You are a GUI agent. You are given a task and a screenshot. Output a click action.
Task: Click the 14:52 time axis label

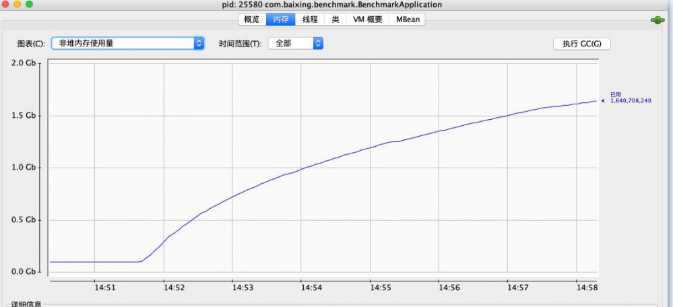coord(174,287)
